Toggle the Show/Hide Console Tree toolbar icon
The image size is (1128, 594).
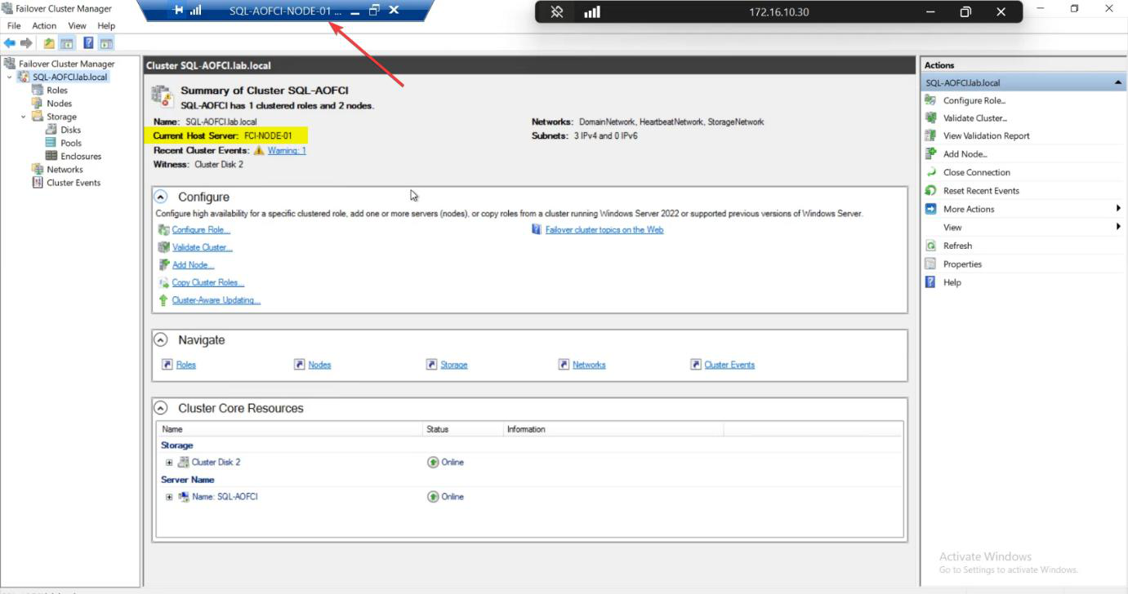67,43
